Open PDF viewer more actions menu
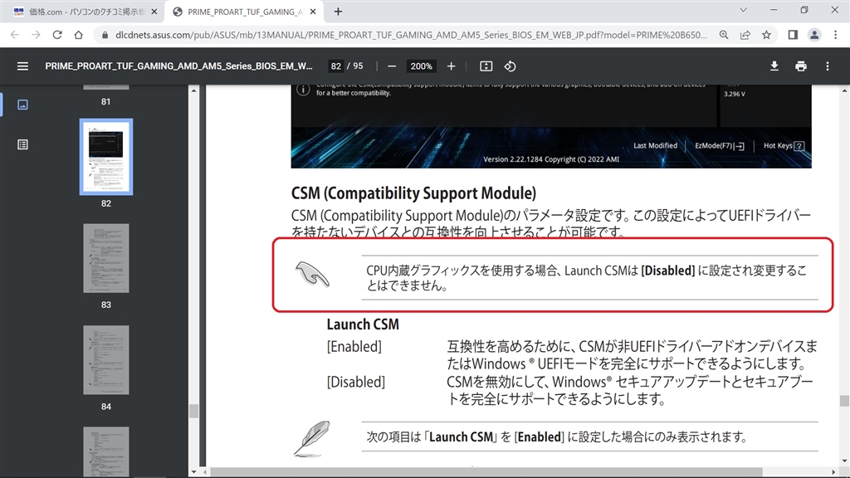Viewport: 850px width, 478px height. pos(828,66)
